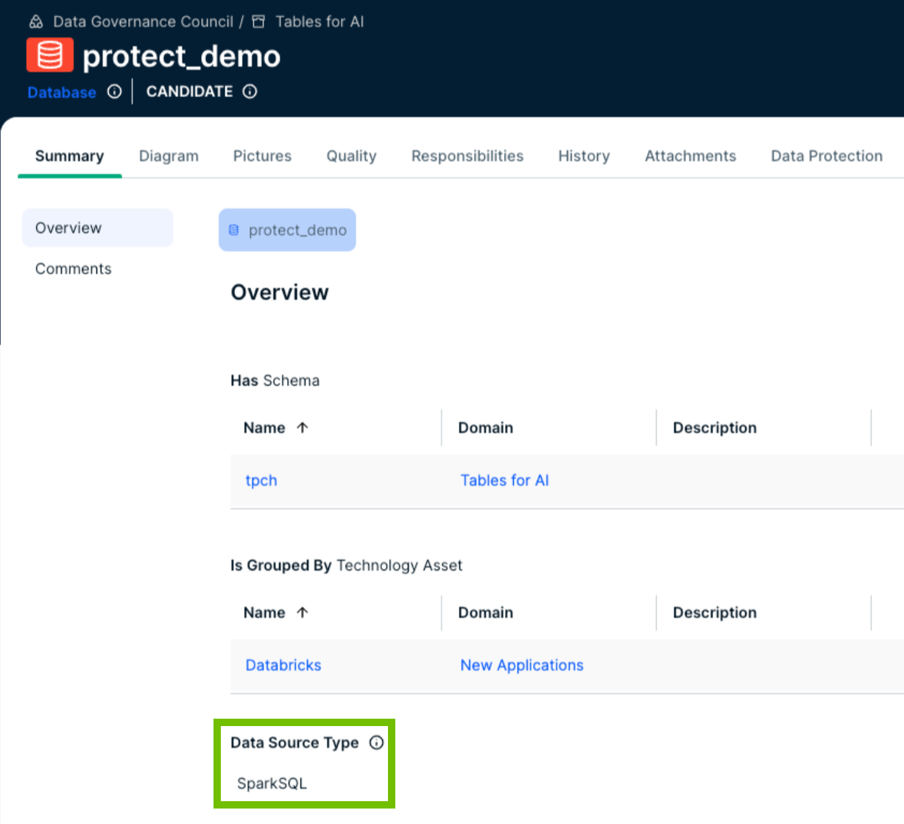Click the info icon beside Data Source Type

tap(377, 743)
